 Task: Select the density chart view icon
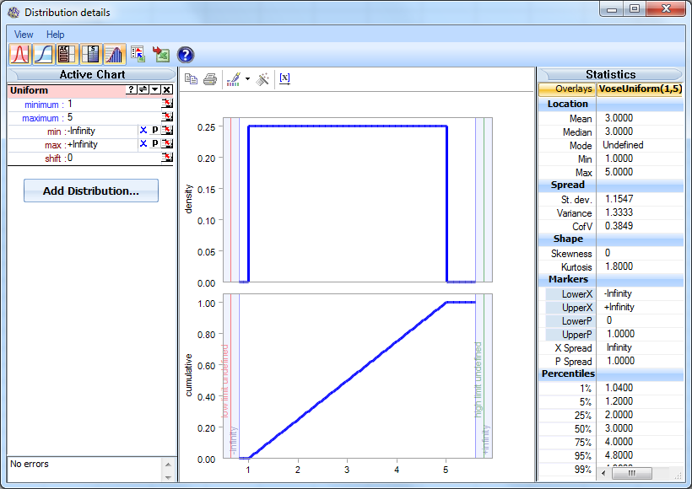19,53
